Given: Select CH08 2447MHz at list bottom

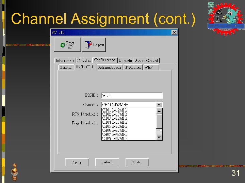Looking at the screenshot, I should [x=129, y=138].
